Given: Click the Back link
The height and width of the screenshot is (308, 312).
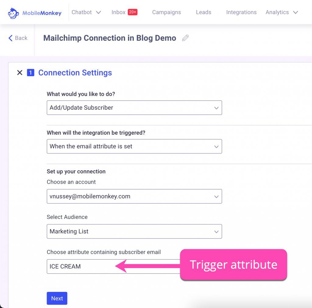Looking at the screenshot, I should coord(21,38).
